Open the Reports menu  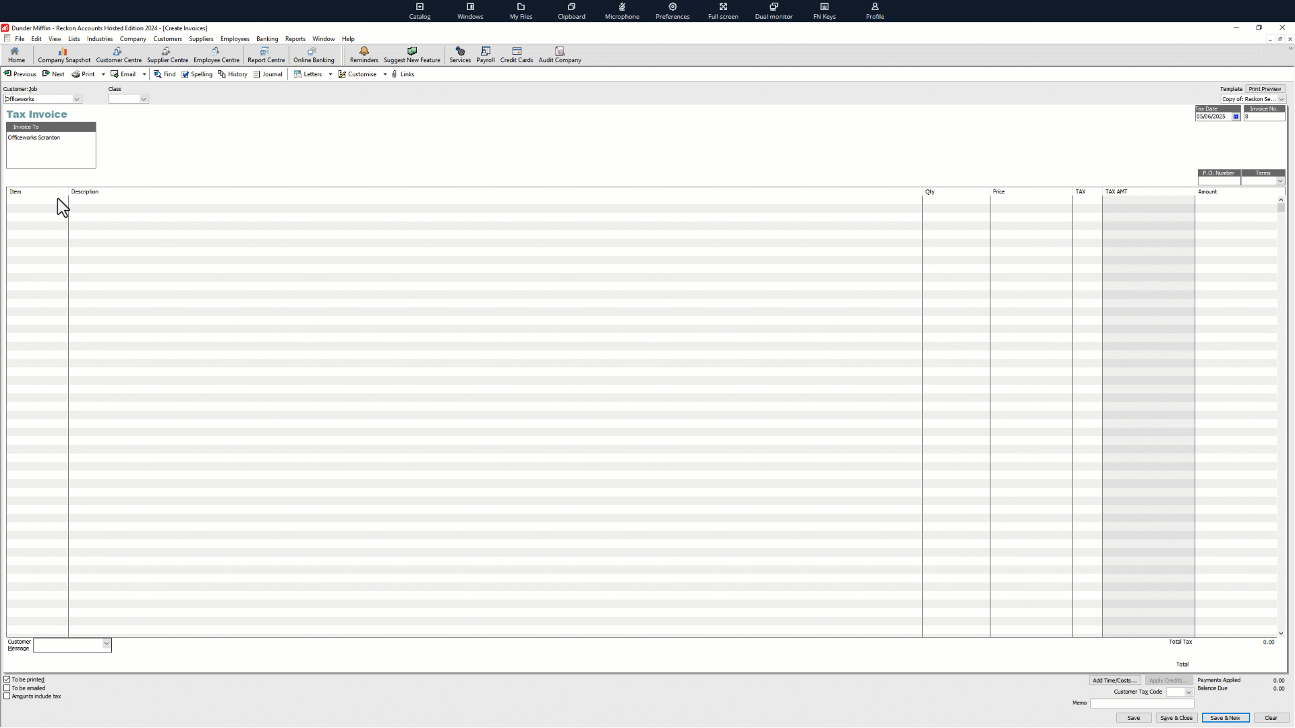[x=295, y=39]
